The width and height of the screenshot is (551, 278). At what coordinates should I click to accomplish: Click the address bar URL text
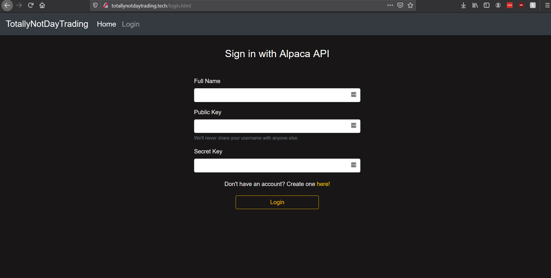click(151, 6)
